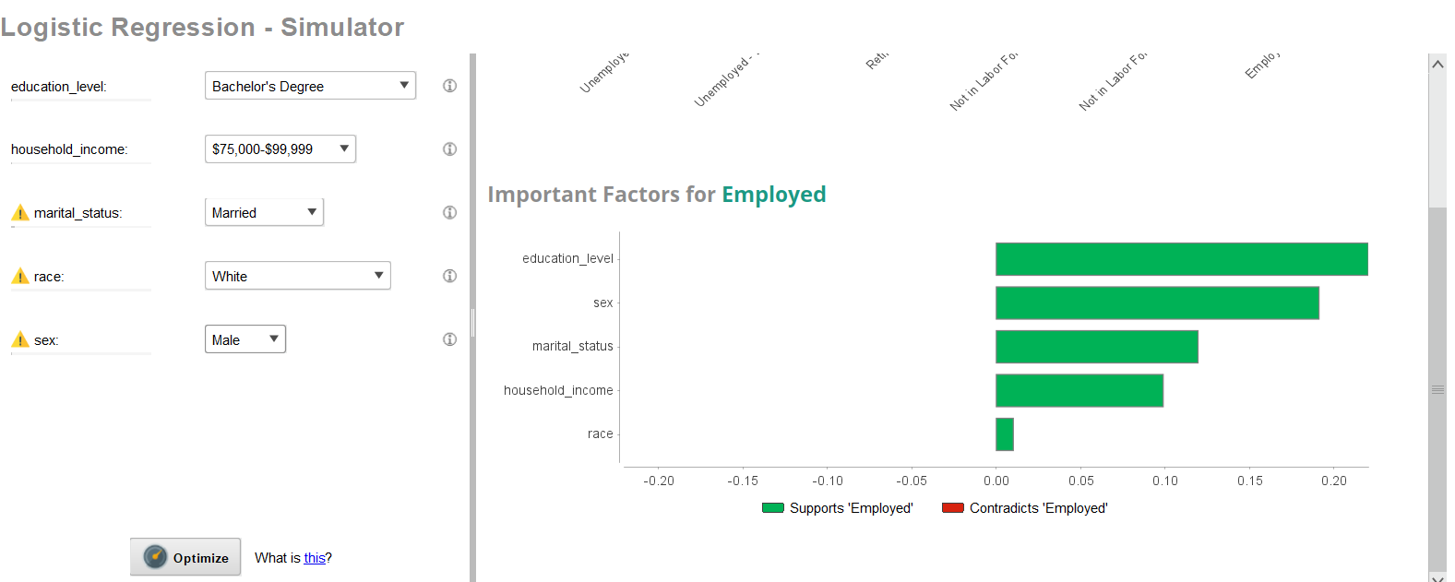Click warning icon beside race label
The height and width of the screenshot is (582, 1455).
20,276
